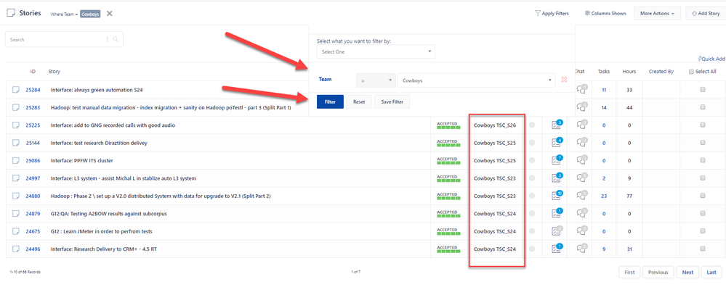The width and height of the screenshot is (726, 295).
Task: Open tasks count 23 for story 24880
Action: pyautogui.click(x=604, y=196)
